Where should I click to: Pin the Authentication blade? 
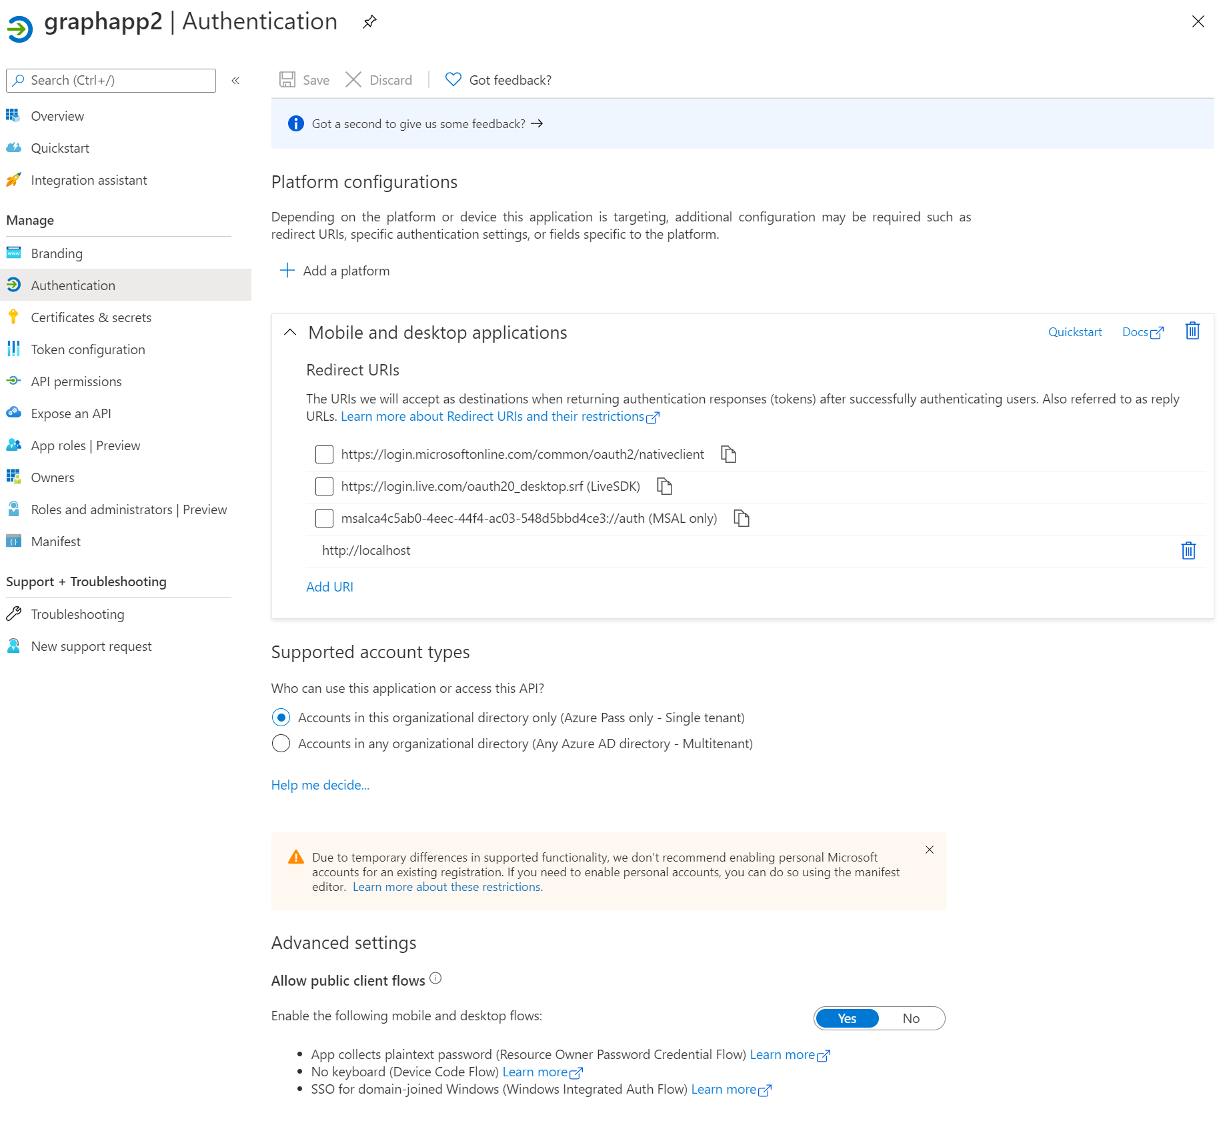click(x=369, y=21)
